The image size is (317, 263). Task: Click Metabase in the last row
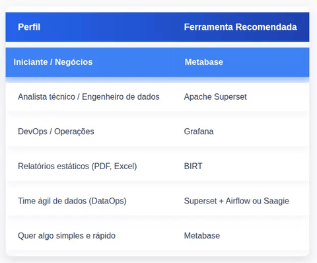click(x=202, y=236)
